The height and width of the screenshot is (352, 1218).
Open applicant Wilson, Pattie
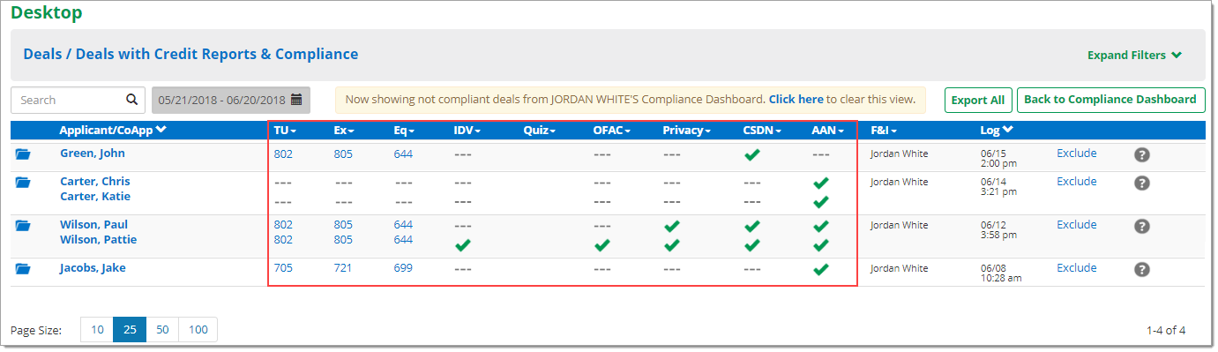(99, 239)
